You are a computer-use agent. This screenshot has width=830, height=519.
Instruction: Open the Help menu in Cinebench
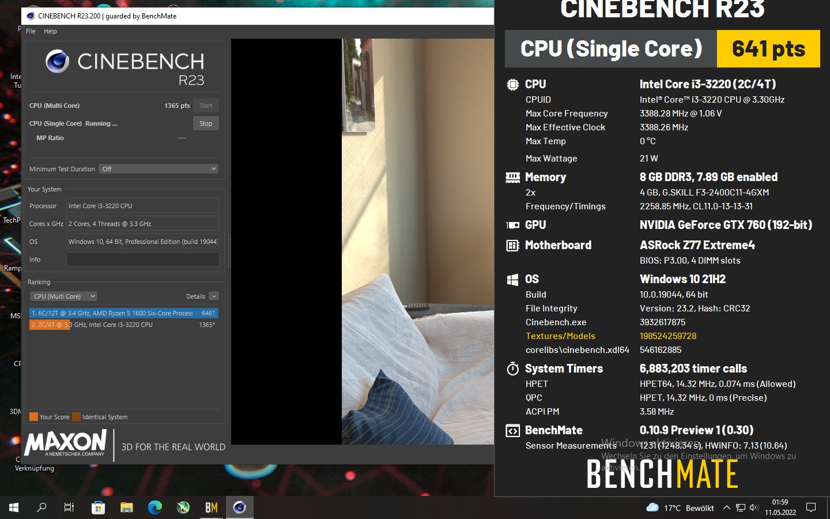point(50,31)
